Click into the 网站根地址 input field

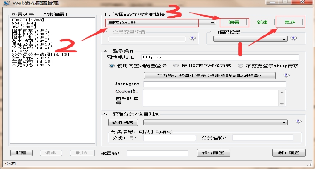point(220,57)
